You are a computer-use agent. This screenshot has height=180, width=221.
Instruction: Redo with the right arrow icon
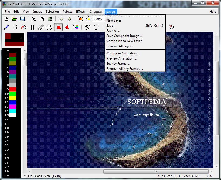click(69, 19)
